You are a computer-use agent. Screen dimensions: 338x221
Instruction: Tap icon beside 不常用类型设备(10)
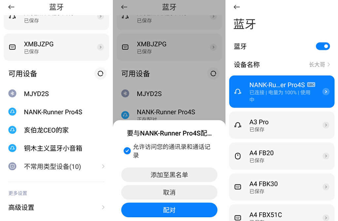click(12, 166)
